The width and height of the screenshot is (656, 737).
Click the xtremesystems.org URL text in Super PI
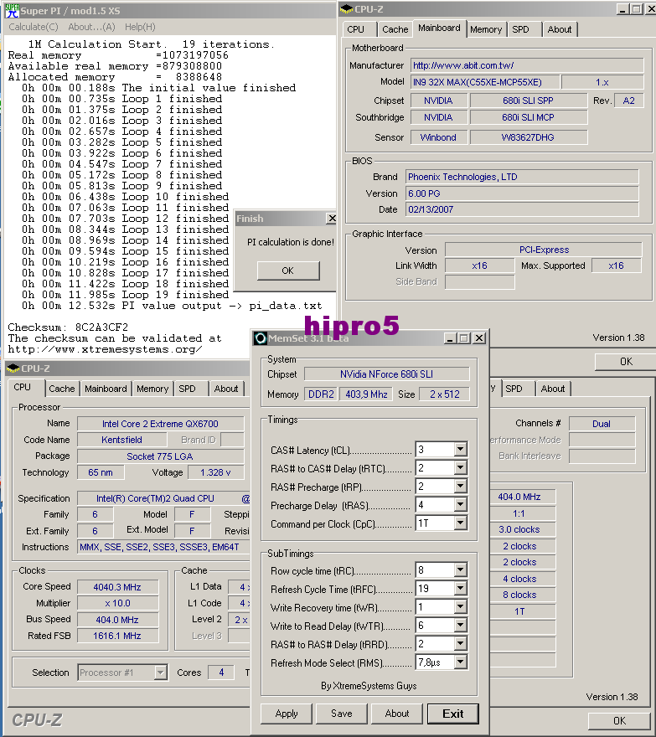(x=105, y=349)
